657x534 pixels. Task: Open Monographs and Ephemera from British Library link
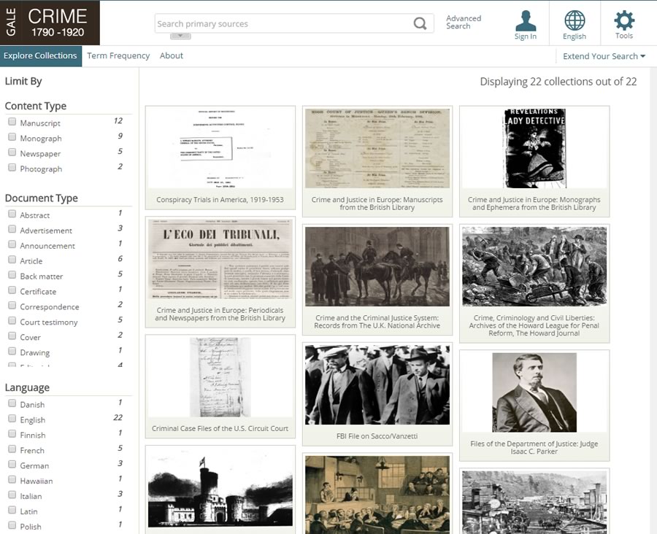(x=534, y=204)
